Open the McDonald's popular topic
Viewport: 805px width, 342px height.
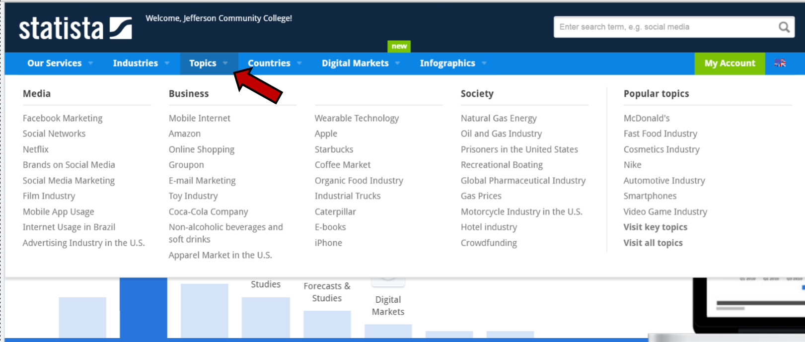tap(647, 118)
